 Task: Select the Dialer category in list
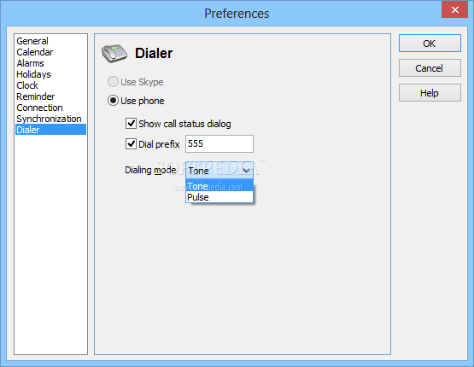(x=50, y=130)
